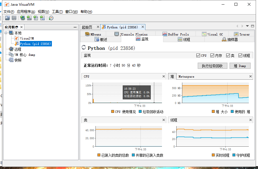Image resolution: width=258 pixels, height=169 pixels.
Task: Click the 使用的 堆 blue legend swatch
Action: pyautogui.click(x=232, y=111)
